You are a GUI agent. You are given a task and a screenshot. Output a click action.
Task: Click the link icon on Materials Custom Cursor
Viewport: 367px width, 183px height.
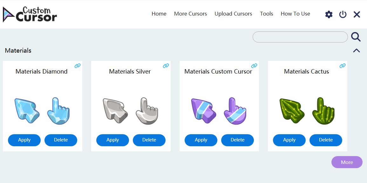point(254,65)
